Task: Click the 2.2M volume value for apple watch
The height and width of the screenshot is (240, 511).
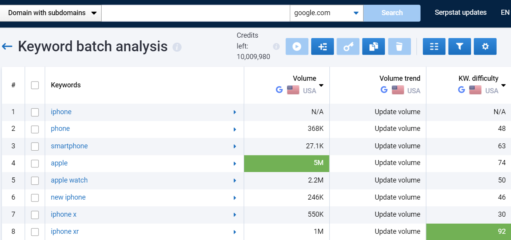Action: coord(316,180)
